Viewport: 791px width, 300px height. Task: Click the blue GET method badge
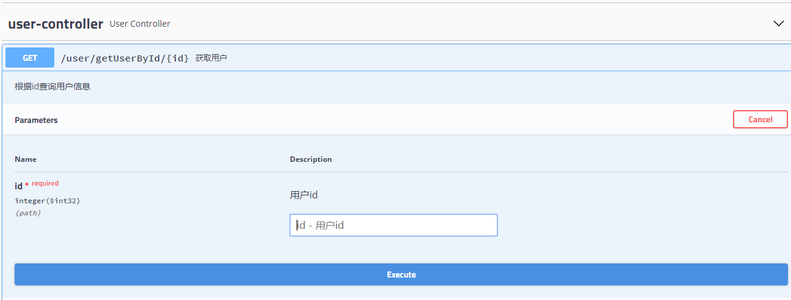(30, 58)
